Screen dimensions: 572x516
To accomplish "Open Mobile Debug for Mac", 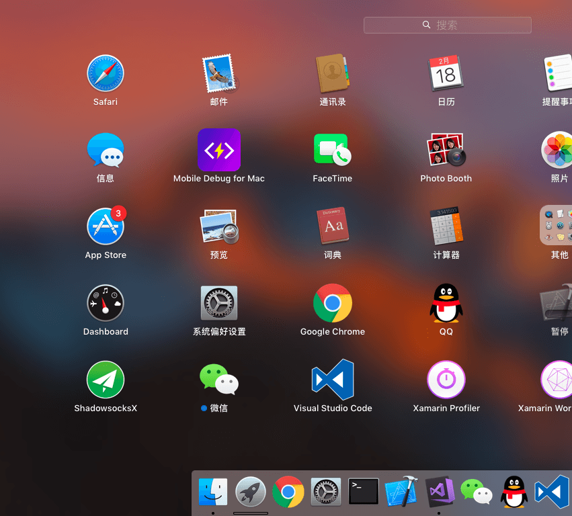I will click(x=219, y=150).
